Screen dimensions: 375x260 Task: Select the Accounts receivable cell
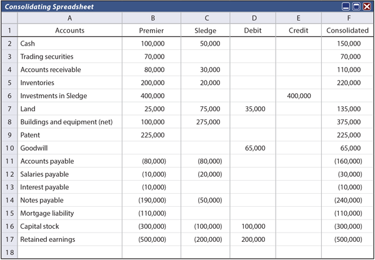click(69, 69)
